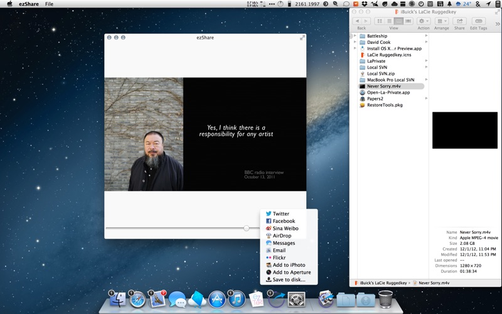
Task: Go back in the Finder window
Action: click(357, 21)
